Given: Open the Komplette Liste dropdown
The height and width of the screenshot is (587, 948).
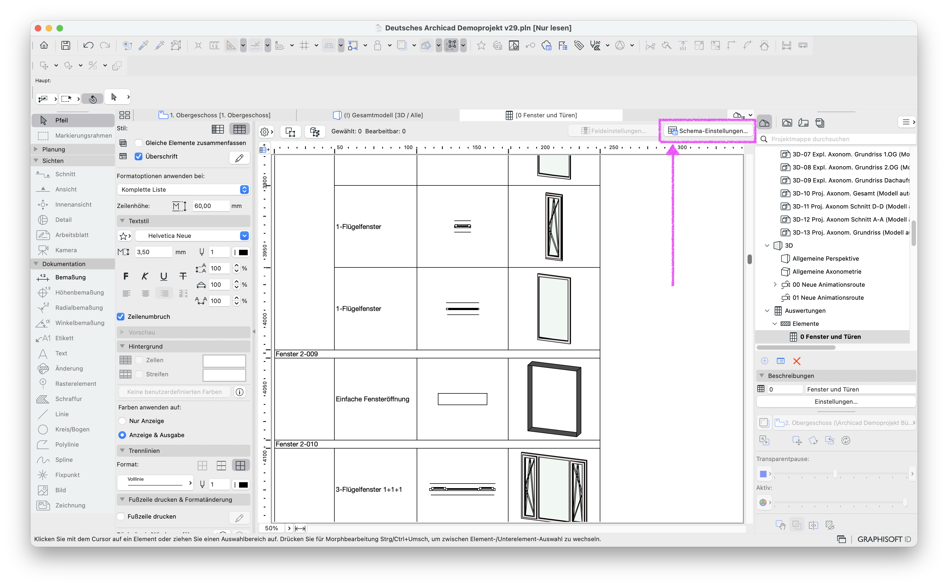Looking at the screenshot, I should pyautogui.click(x=183, y=190).
